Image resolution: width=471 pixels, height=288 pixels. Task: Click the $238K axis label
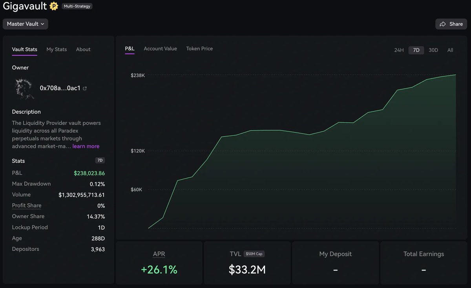(138, 75)
